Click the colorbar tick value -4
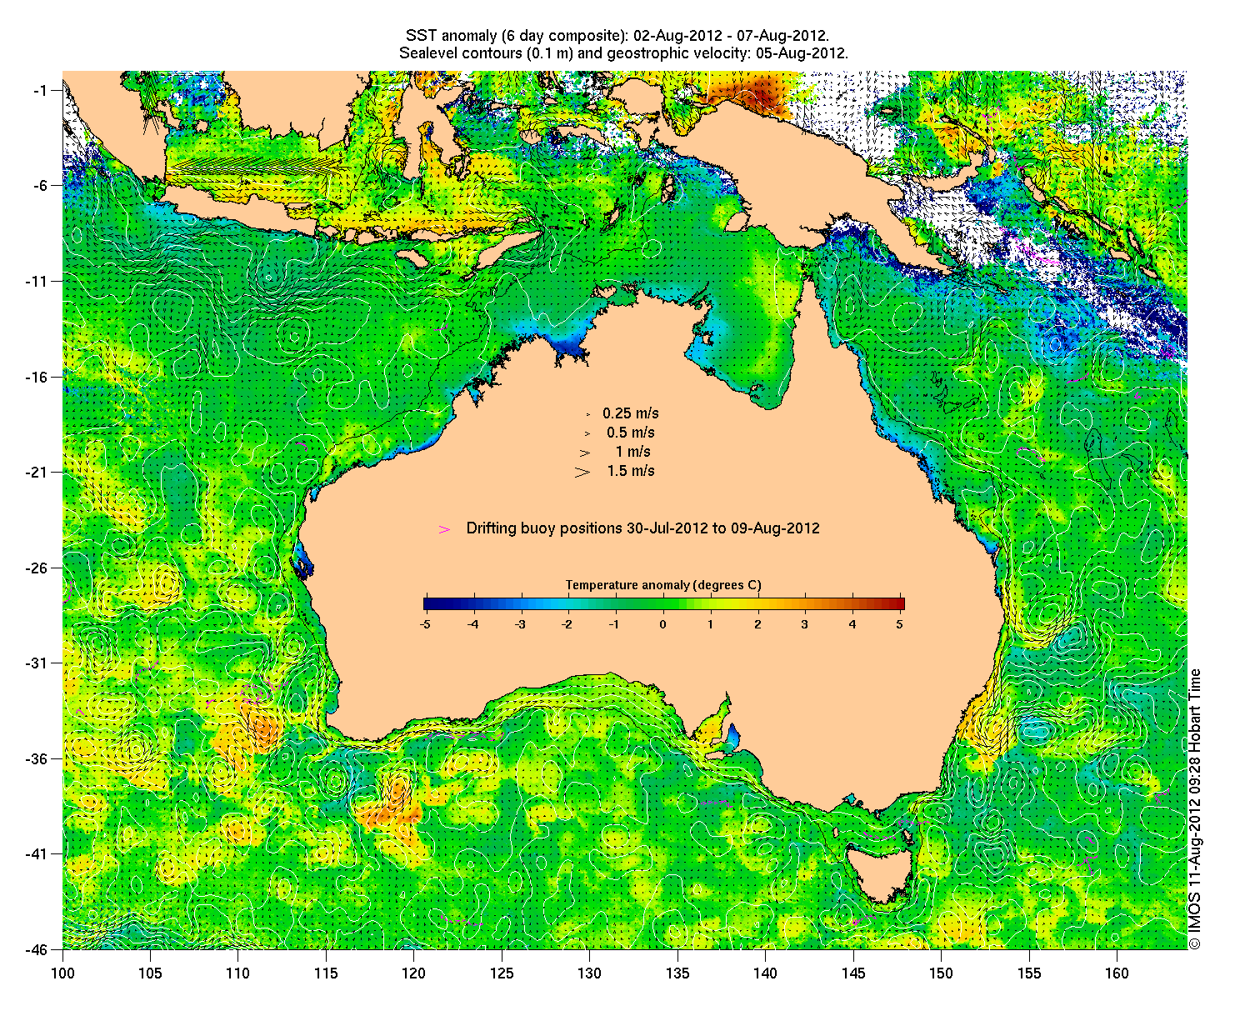Viewport: 1250px width, 1021px height. click(472, 624)
